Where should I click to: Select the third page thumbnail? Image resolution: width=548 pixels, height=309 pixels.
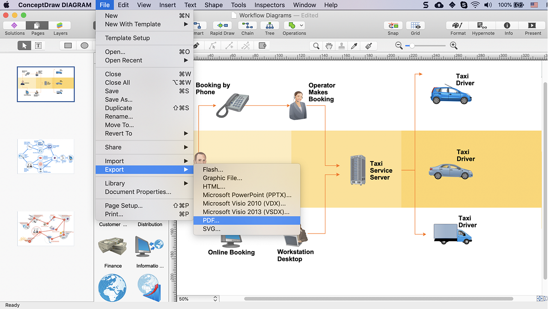pos(46,228)
